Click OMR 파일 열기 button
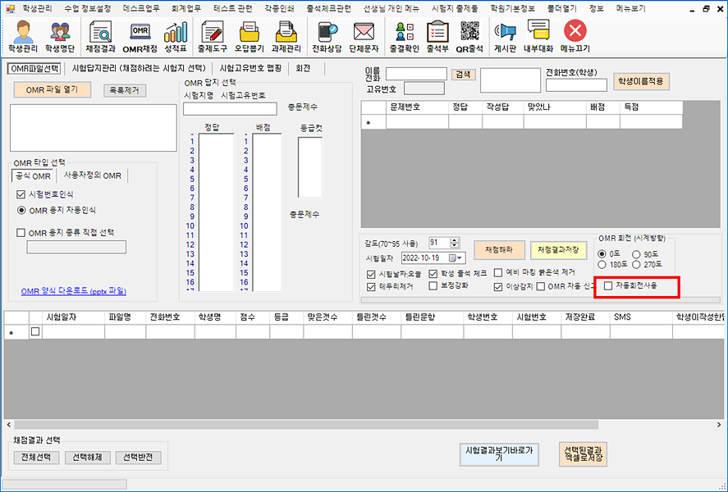Screen dimensions: 728x492 pos(52,90)
